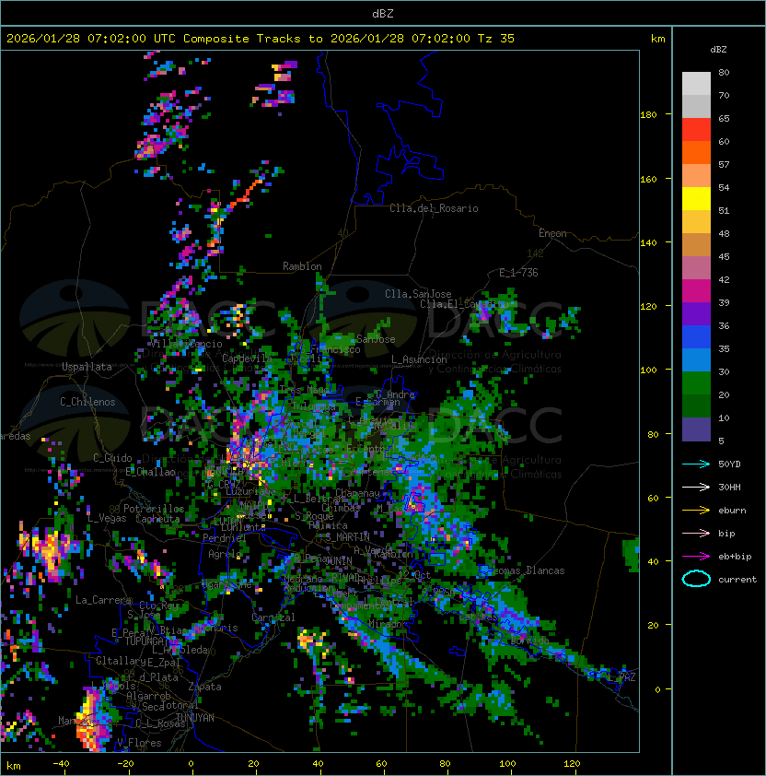Click the 'V_Flores' map label
The image size is (766, 776).
139,743
